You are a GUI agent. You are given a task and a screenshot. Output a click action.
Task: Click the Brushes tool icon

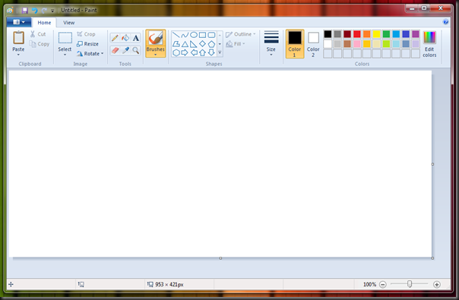click(156, 39)
